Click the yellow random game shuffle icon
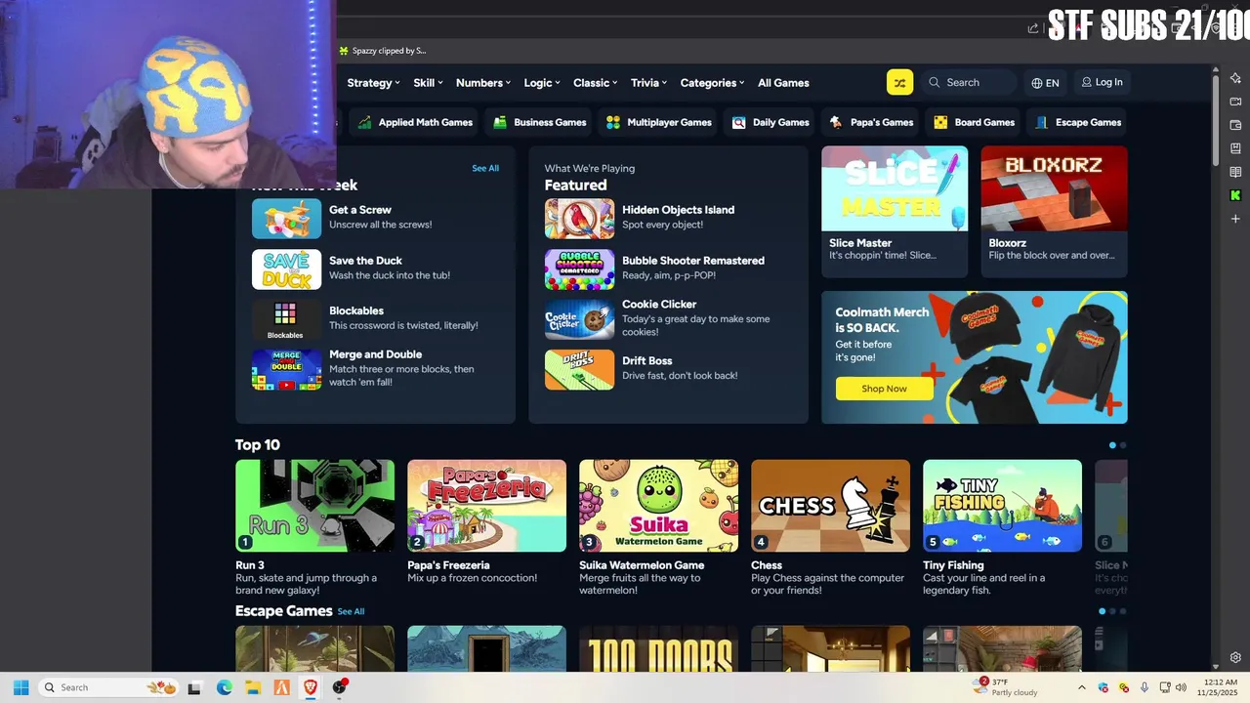This screenshot has width=1250, height=703. (899, 83)
